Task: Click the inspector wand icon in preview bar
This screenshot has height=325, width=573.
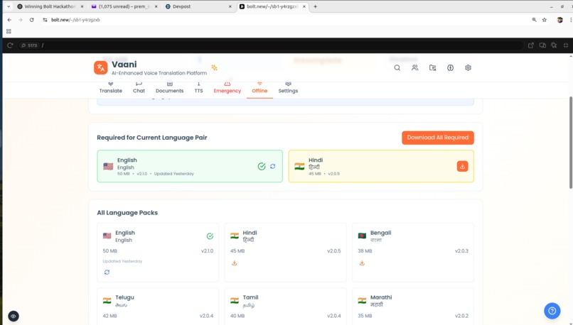Action: (x=554, y=45)
